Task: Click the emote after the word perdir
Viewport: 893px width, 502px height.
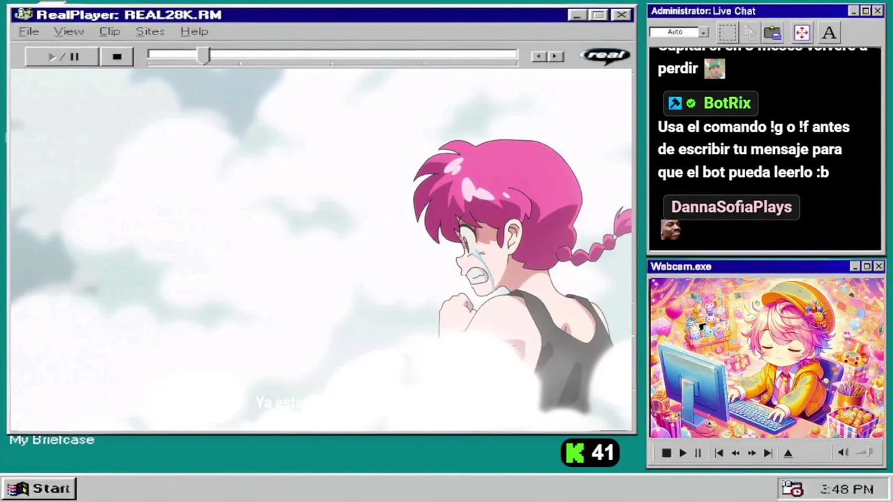Action: pyautogui.click(x=714, y=68)
